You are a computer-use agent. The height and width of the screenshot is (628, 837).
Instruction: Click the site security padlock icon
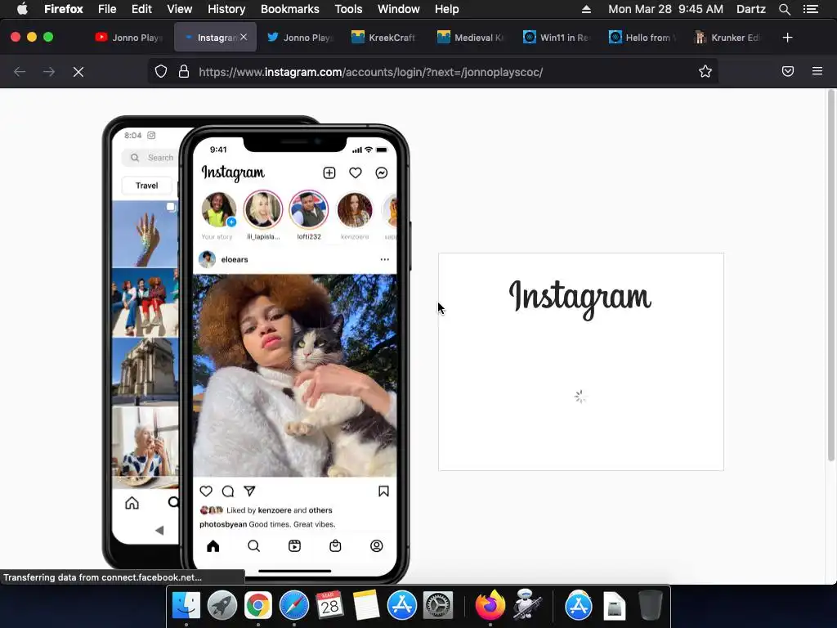point(184,72)
